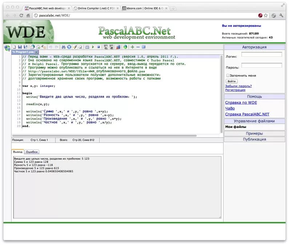Click the brush format code icon

[x=75, y=47]
